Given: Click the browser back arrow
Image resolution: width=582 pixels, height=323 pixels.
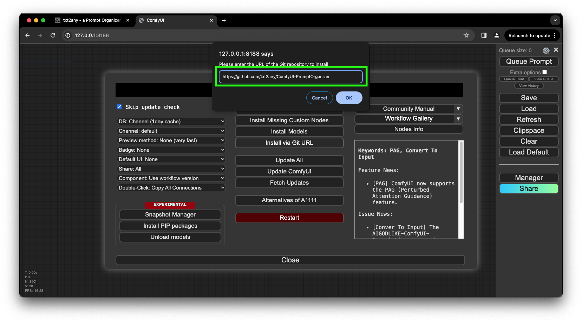Looking at the screenshot, I should coord(27,35).
